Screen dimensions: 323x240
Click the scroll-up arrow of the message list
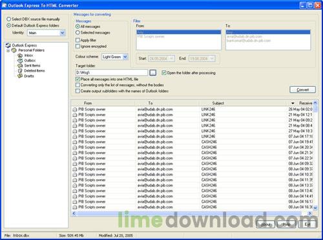(x=315, y=103)
